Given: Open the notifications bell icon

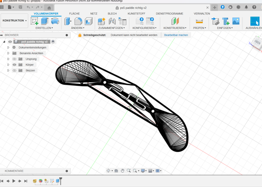Looking at the screenshot, I should point(246,7).
